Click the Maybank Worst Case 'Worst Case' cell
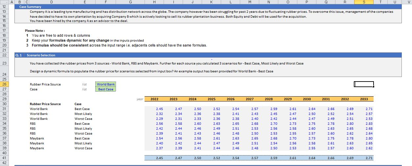 83,148
